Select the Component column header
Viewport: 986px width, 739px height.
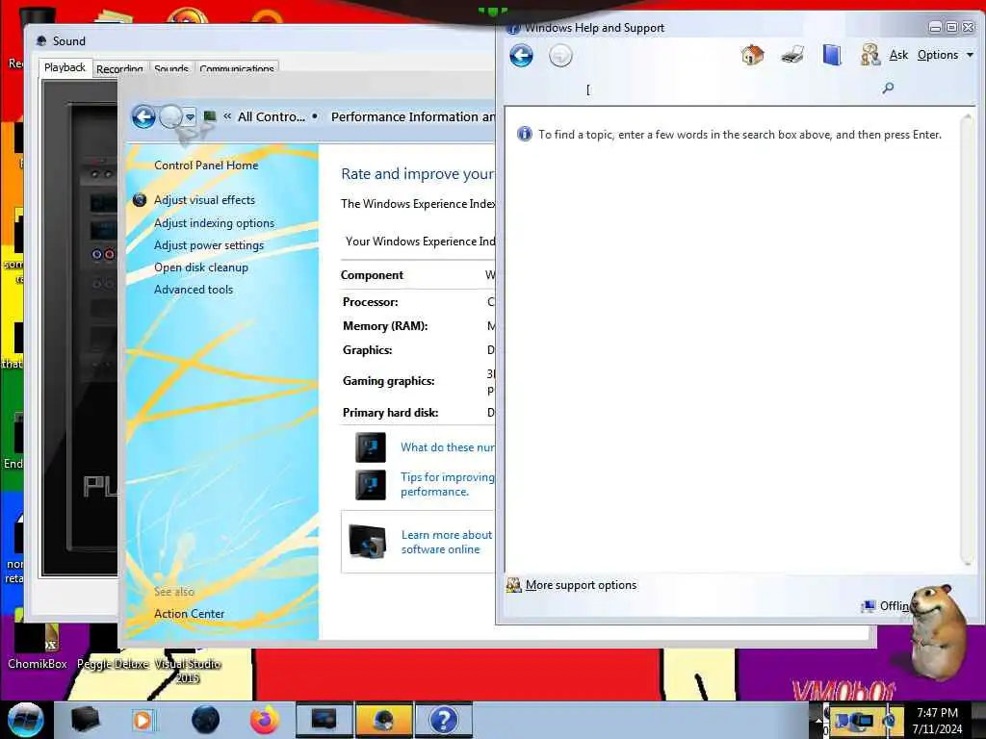click(373, 275)
